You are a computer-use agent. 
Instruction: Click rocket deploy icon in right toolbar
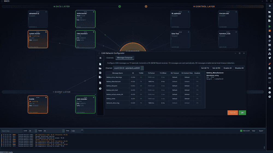pos(270,58)
